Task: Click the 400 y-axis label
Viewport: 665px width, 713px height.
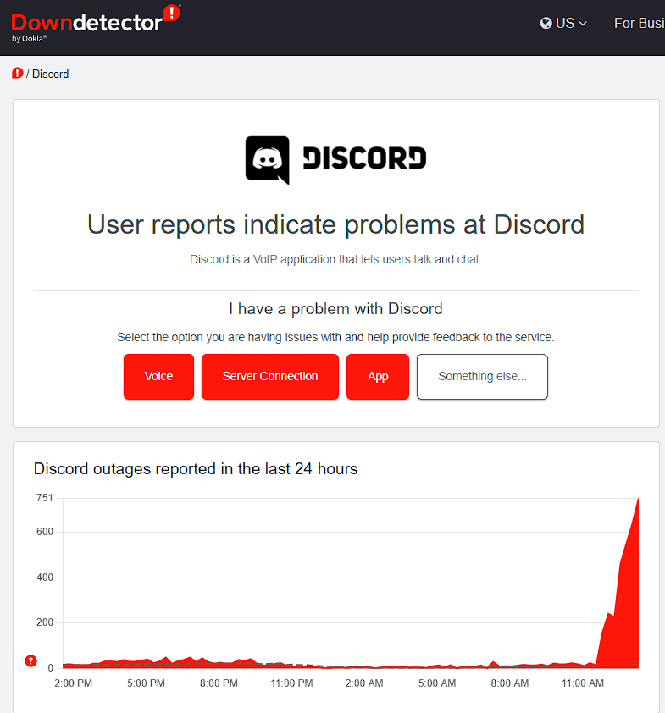Action: pyautogui.click(x=45, y=578)
